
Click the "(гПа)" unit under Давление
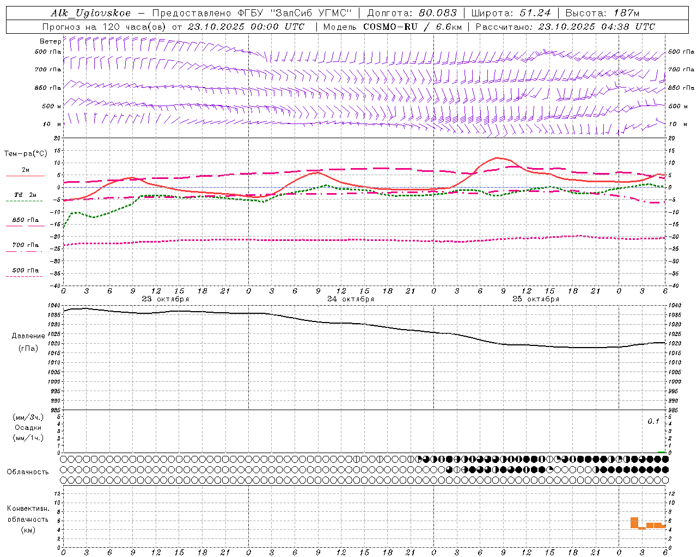(x=28, y=348)
